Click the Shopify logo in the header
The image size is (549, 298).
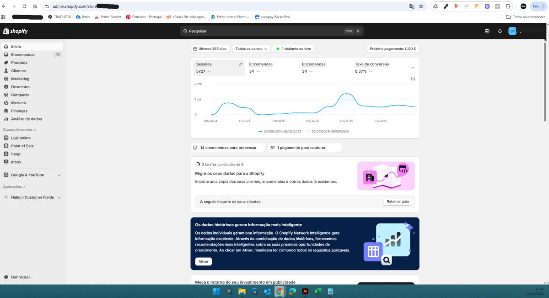[x=16, y=31]
